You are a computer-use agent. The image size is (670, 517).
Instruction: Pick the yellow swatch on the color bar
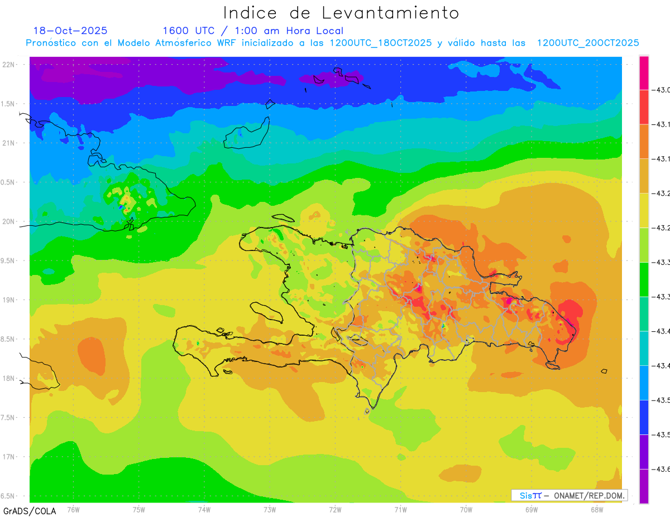(644, 211)
